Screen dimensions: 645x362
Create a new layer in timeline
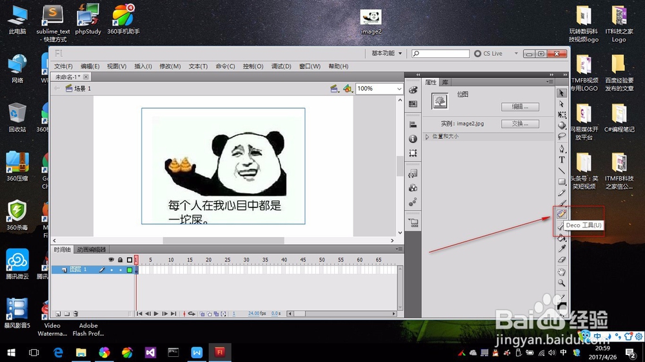(x=58, y=314)
